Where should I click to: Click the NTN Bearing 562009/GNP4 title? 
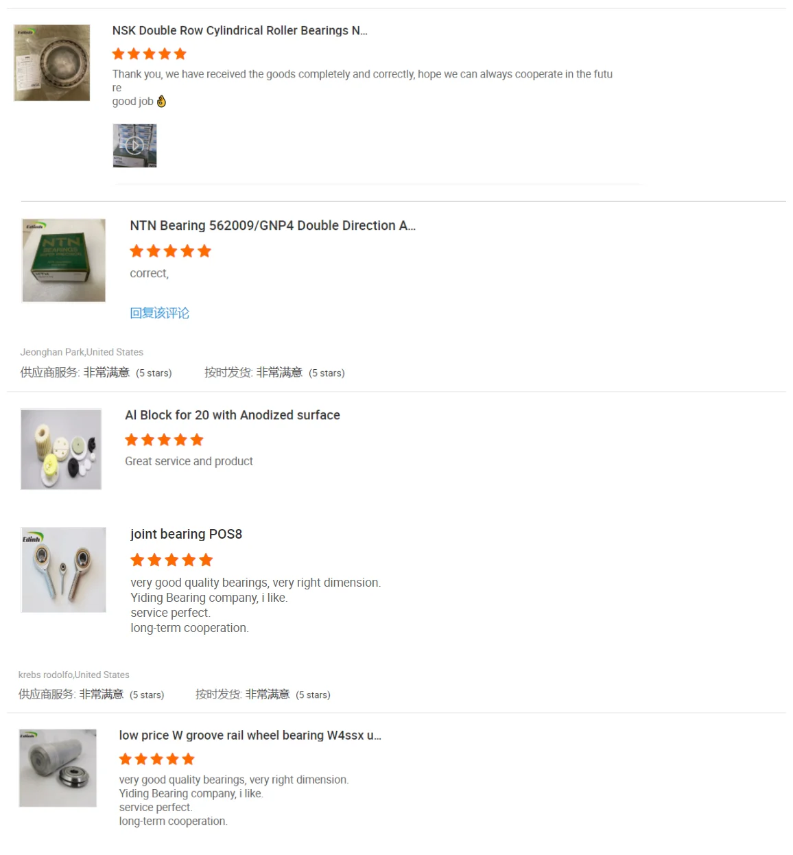click(x=273, y=225)
